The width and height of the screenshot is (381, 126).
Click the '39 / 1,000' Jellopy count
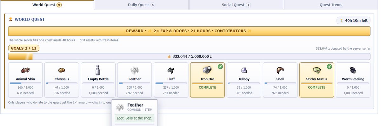point(244,88)
